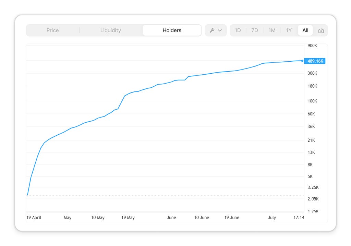Click the 36K axis label
Image resolution: width=351 pixels, height=246 pixels.
[x=311, y=127]
